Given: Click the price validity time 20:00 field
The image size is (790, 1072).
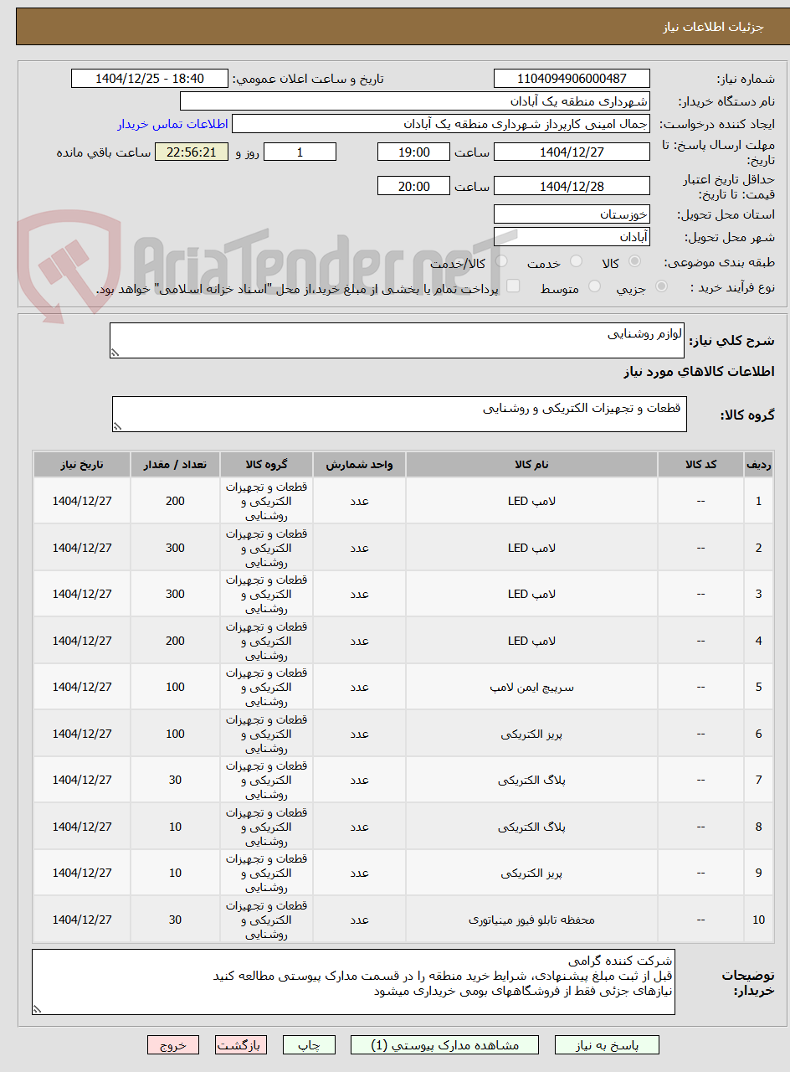Looking at the screenshot, I should [413, 186].
